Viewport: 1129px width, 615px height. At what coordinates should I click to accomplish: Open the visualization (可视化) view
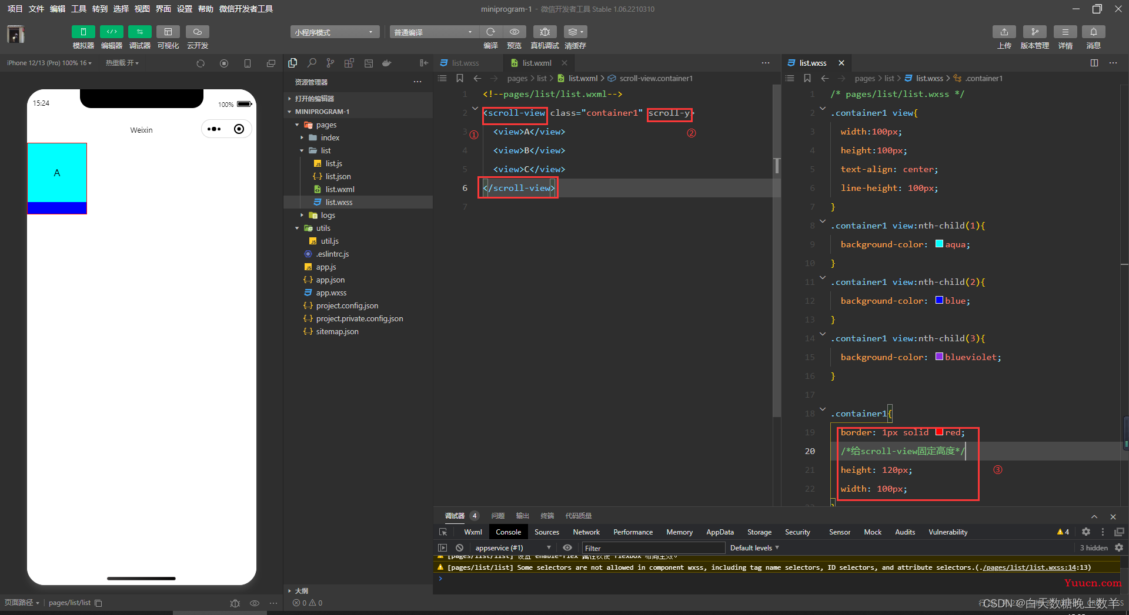point(168,32)
